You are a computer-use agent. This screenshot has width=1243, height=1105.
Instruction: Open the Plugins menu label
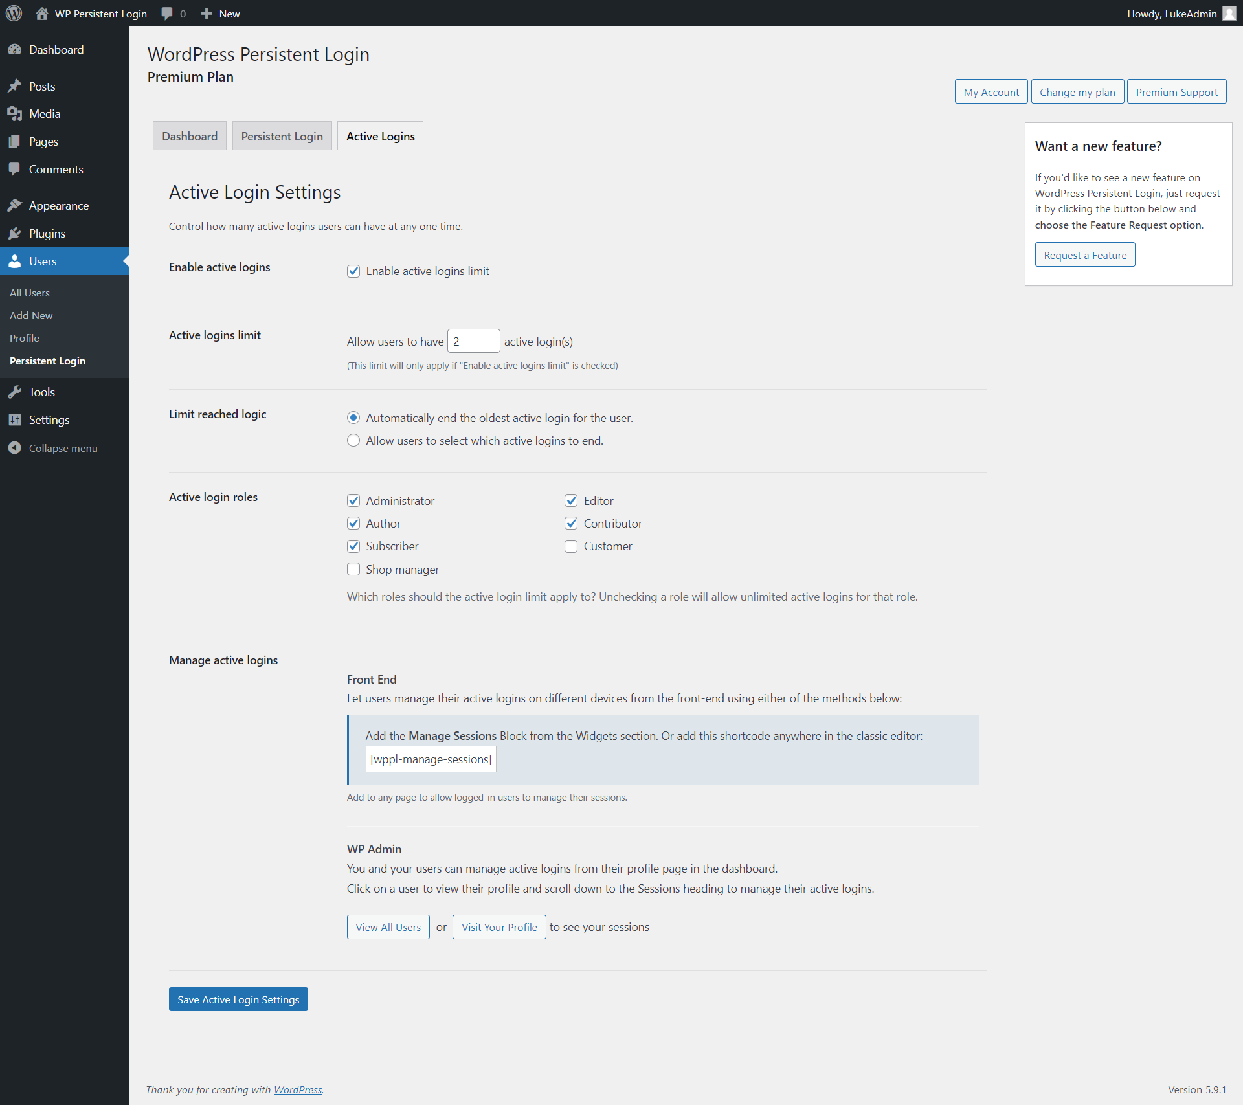[x=47, y=234]
